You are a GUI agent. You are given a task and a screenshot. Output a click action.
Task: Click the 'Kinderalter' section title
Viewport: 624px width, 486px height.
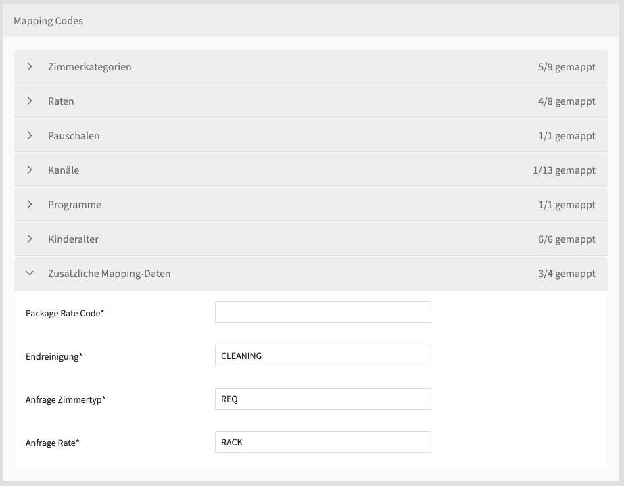click(73, 239)
